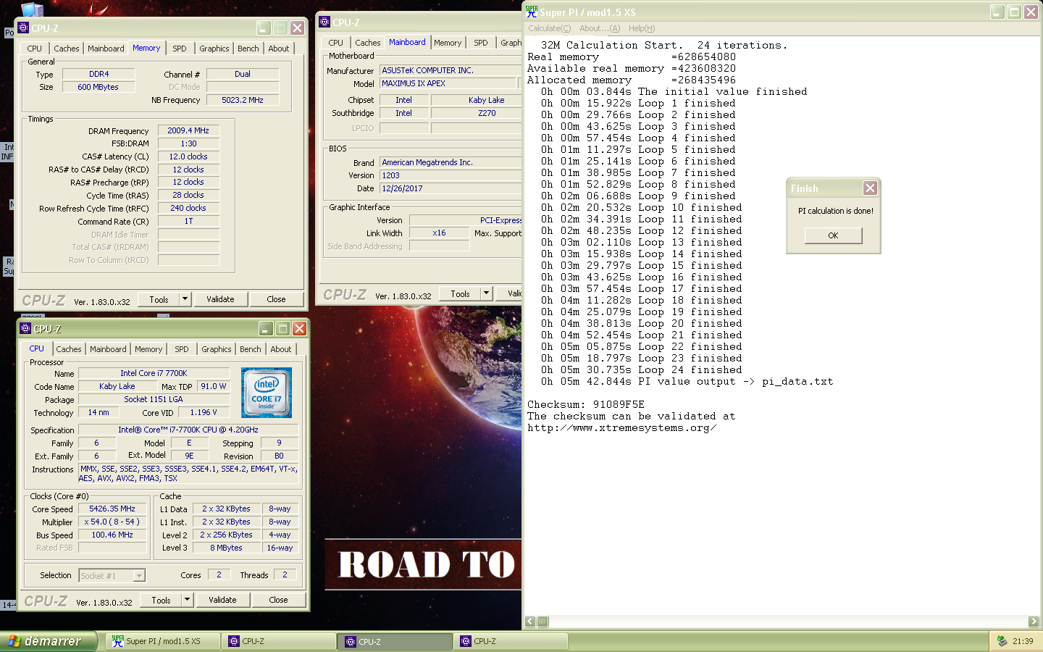Switch to the Bench tab in the CPU window

click(x=250, y=348)
